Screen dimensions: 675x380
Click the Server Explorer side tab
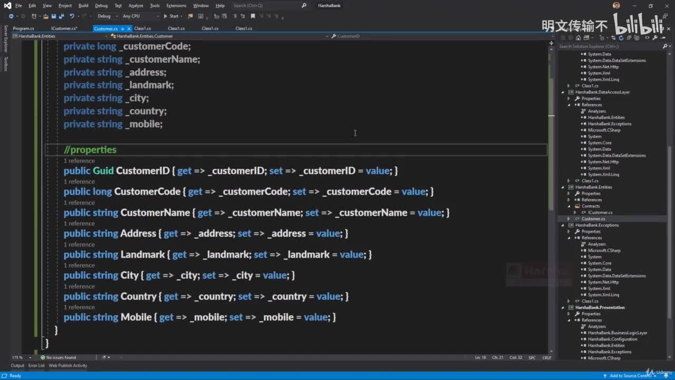click(x=6, y=39)
